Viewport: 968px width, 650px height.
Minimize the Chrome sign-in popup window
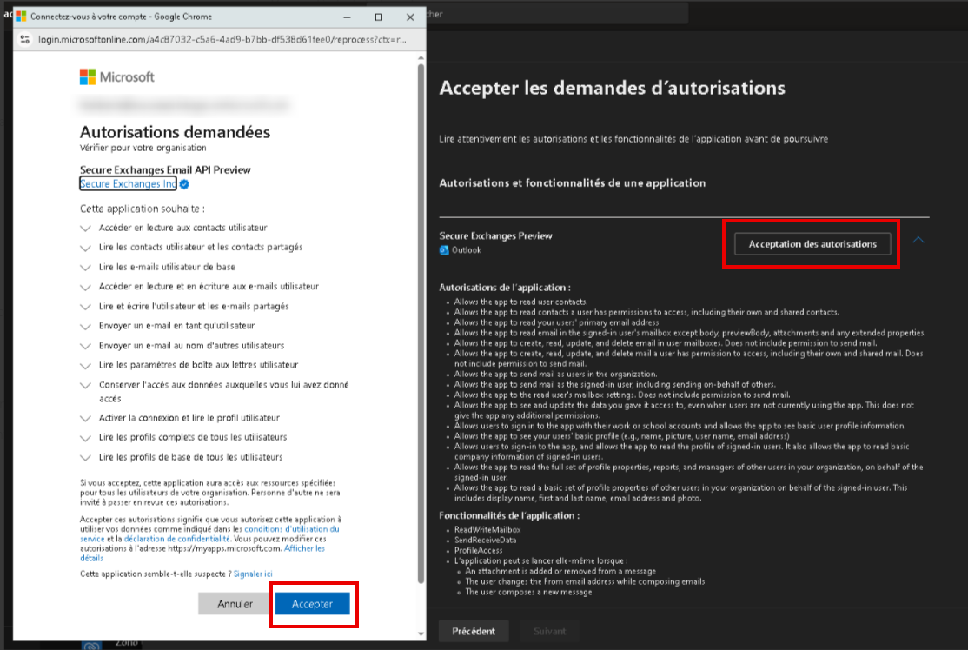pos(347,17)
